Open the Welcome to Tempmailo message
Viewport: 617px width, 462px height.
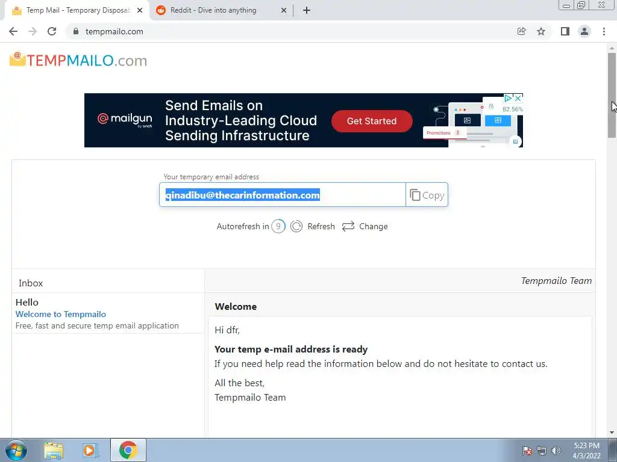coord(61,314)
